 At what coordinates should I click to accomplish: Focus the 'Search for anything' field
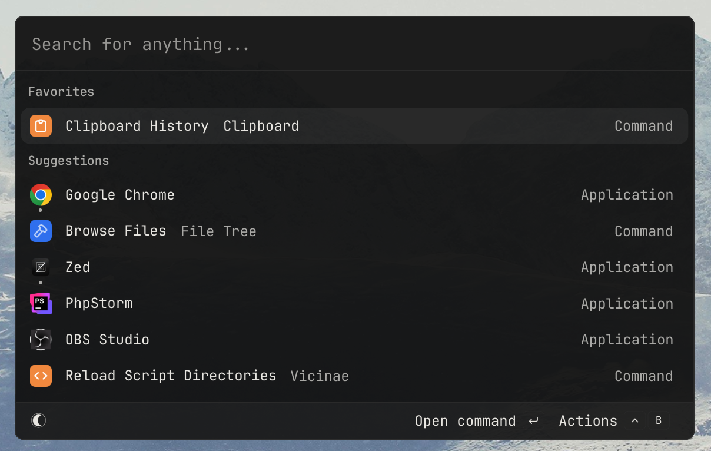tap(353, 45)
